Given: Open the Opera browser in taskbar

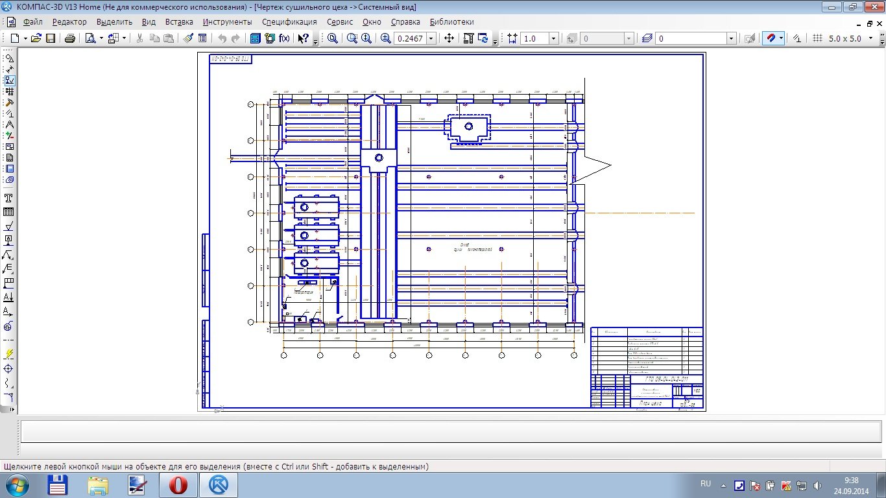Looking at the screenshot, I should 178,484.
